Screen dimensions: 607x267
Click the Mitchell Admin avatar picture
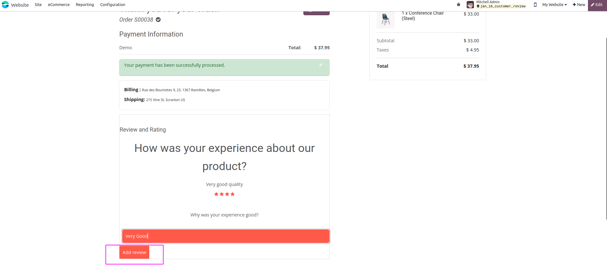(470, 5)
